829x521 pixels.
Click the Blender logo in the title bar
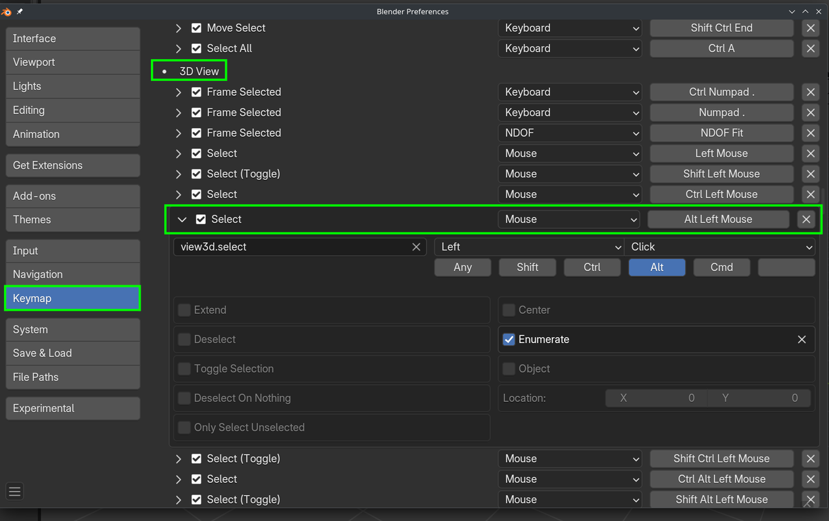tap(6, 12)
